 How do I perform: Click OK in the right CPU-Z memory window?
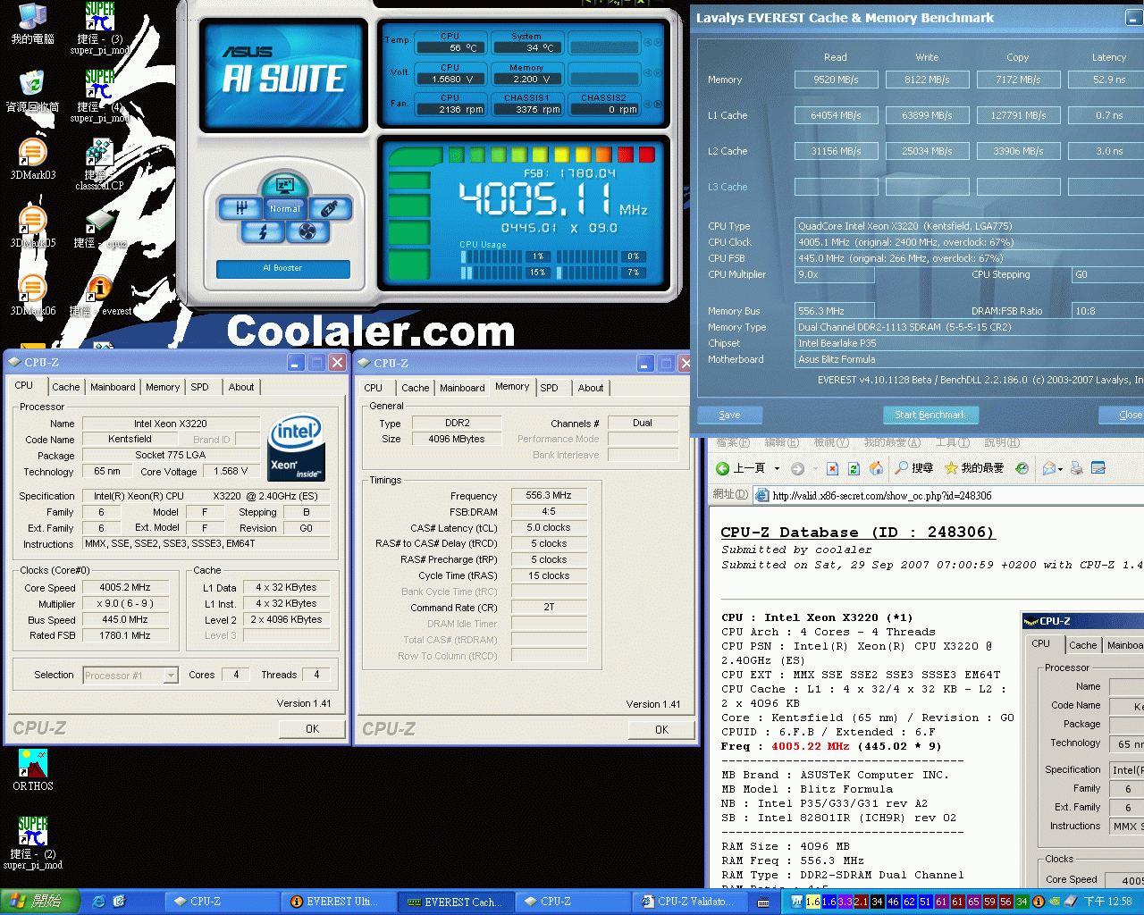(x=661, y=730)
